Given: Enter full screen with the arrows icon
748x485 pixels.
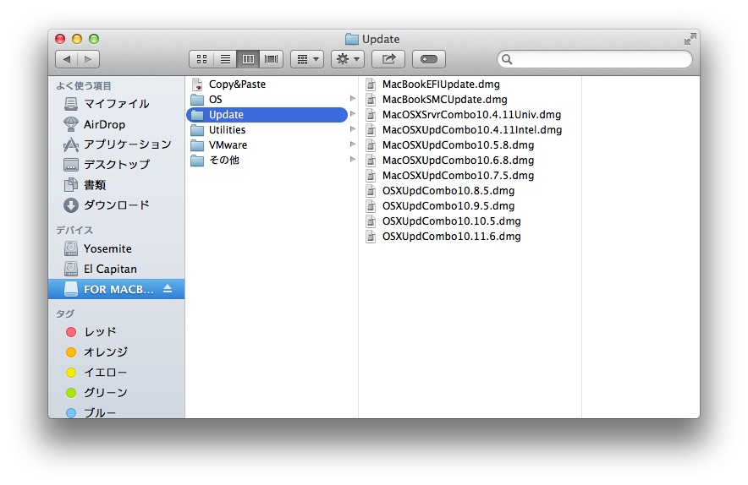Looking at the screenshot, I should [690, 39].
